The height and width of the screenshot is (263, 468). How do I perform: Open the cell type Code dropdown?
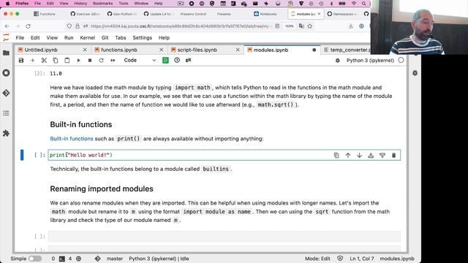click(140, 60)
